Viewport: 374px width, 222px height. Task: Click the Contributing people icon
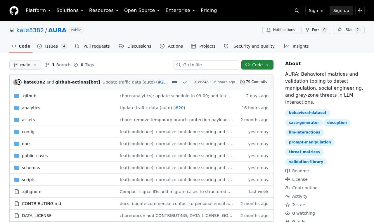coord(288,188)
